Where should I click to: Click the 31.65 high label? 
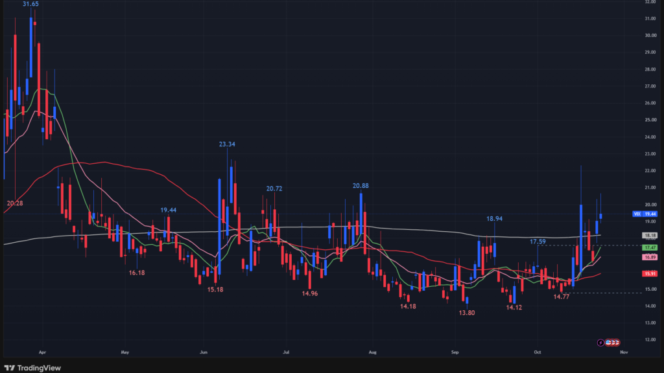tap(30, 4)
